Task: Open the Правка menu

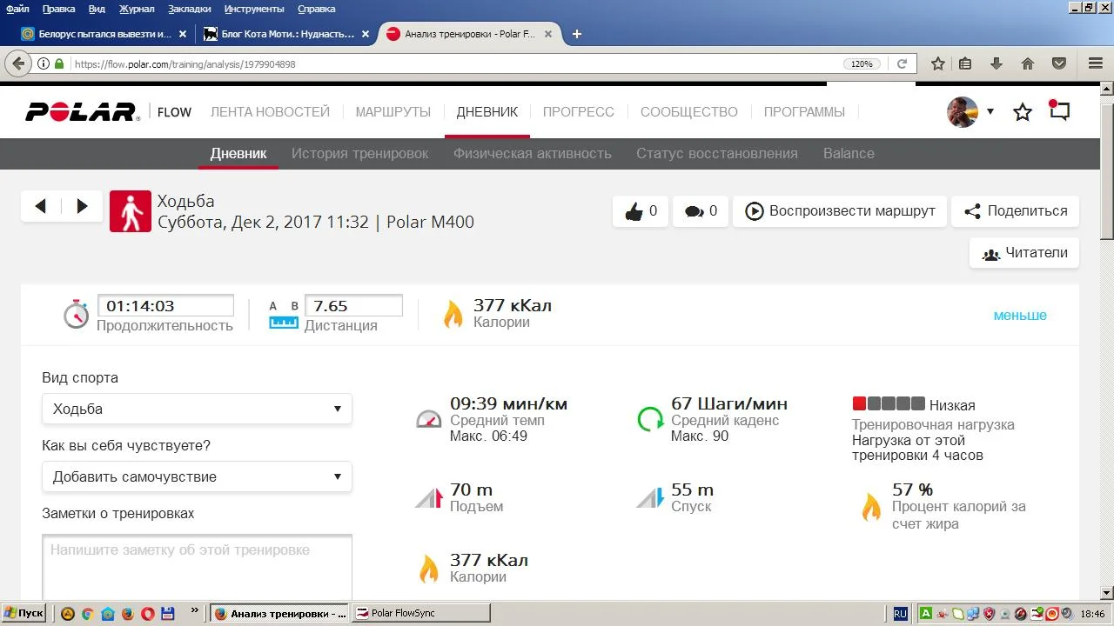Action: tap(58, 9)
